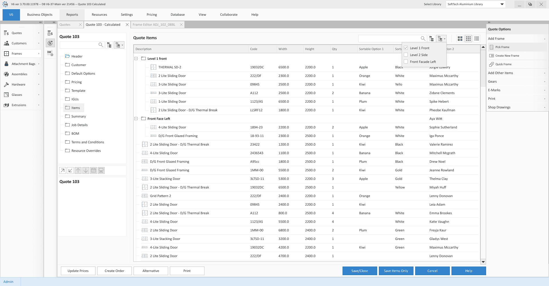The image size is (549, 286).
Task: Click the Create Order button
Action: [x=114, y=271]
